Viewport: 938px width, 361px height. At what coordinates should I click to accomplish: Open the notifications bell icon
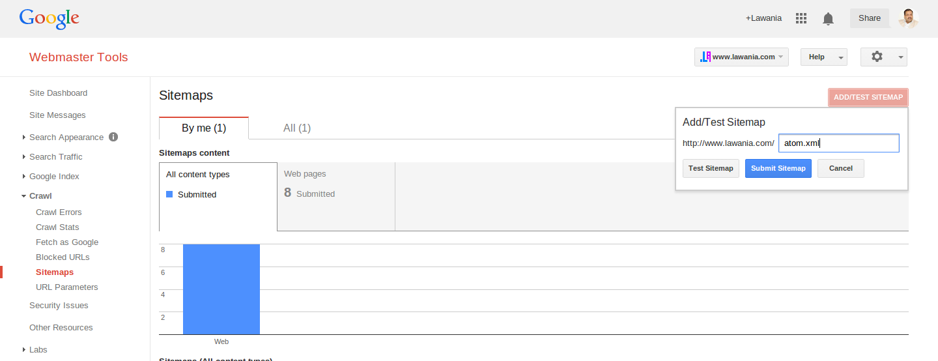[x=829, y=18]
